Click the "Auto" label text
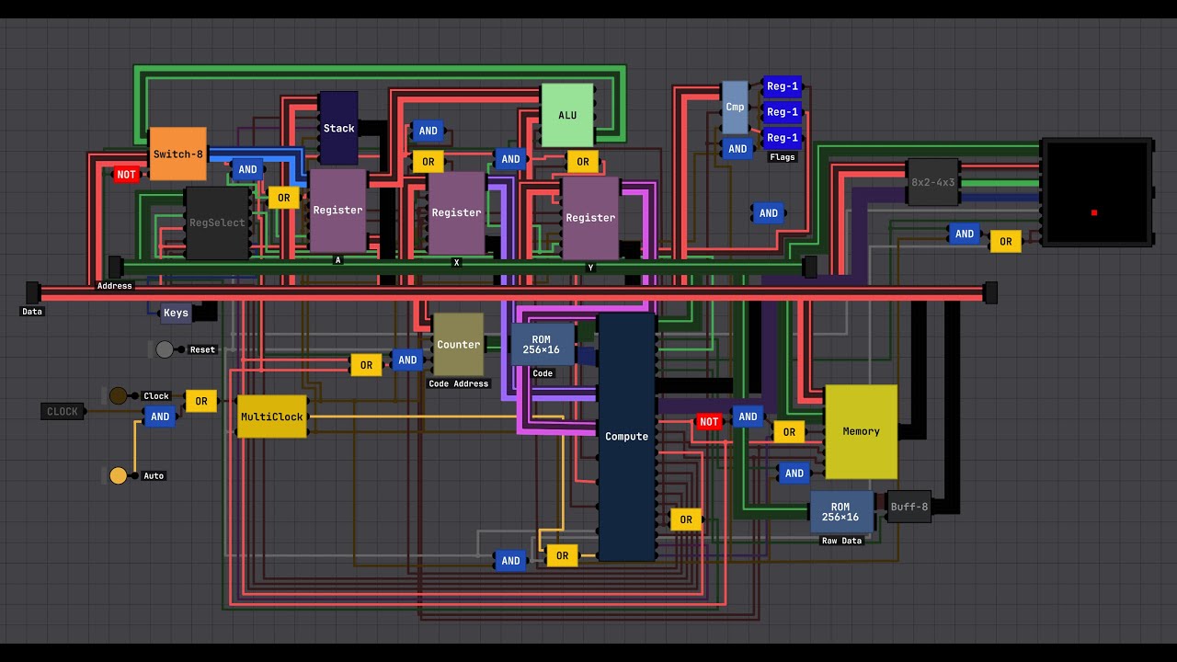 coord(154,475)
